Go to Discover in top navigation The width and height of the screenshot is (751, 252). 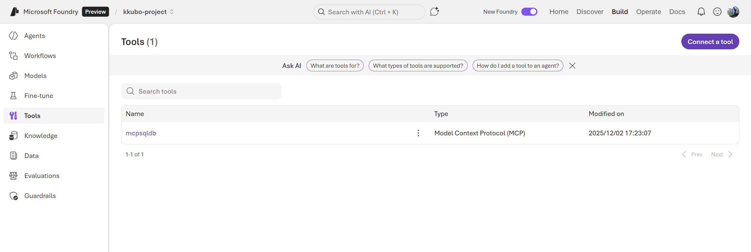pos(590,12)
